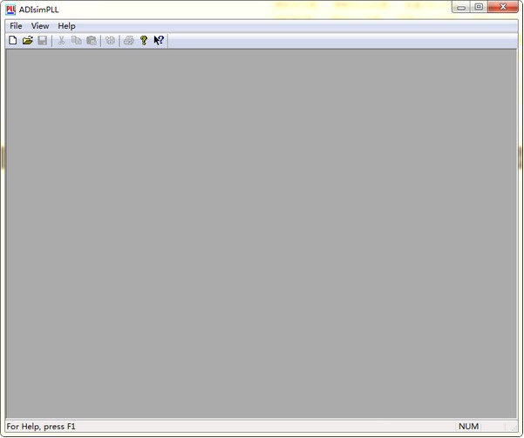524x438 pixels.
Task: Maximize the ADIsimPLL window
Action: [479, 7]
